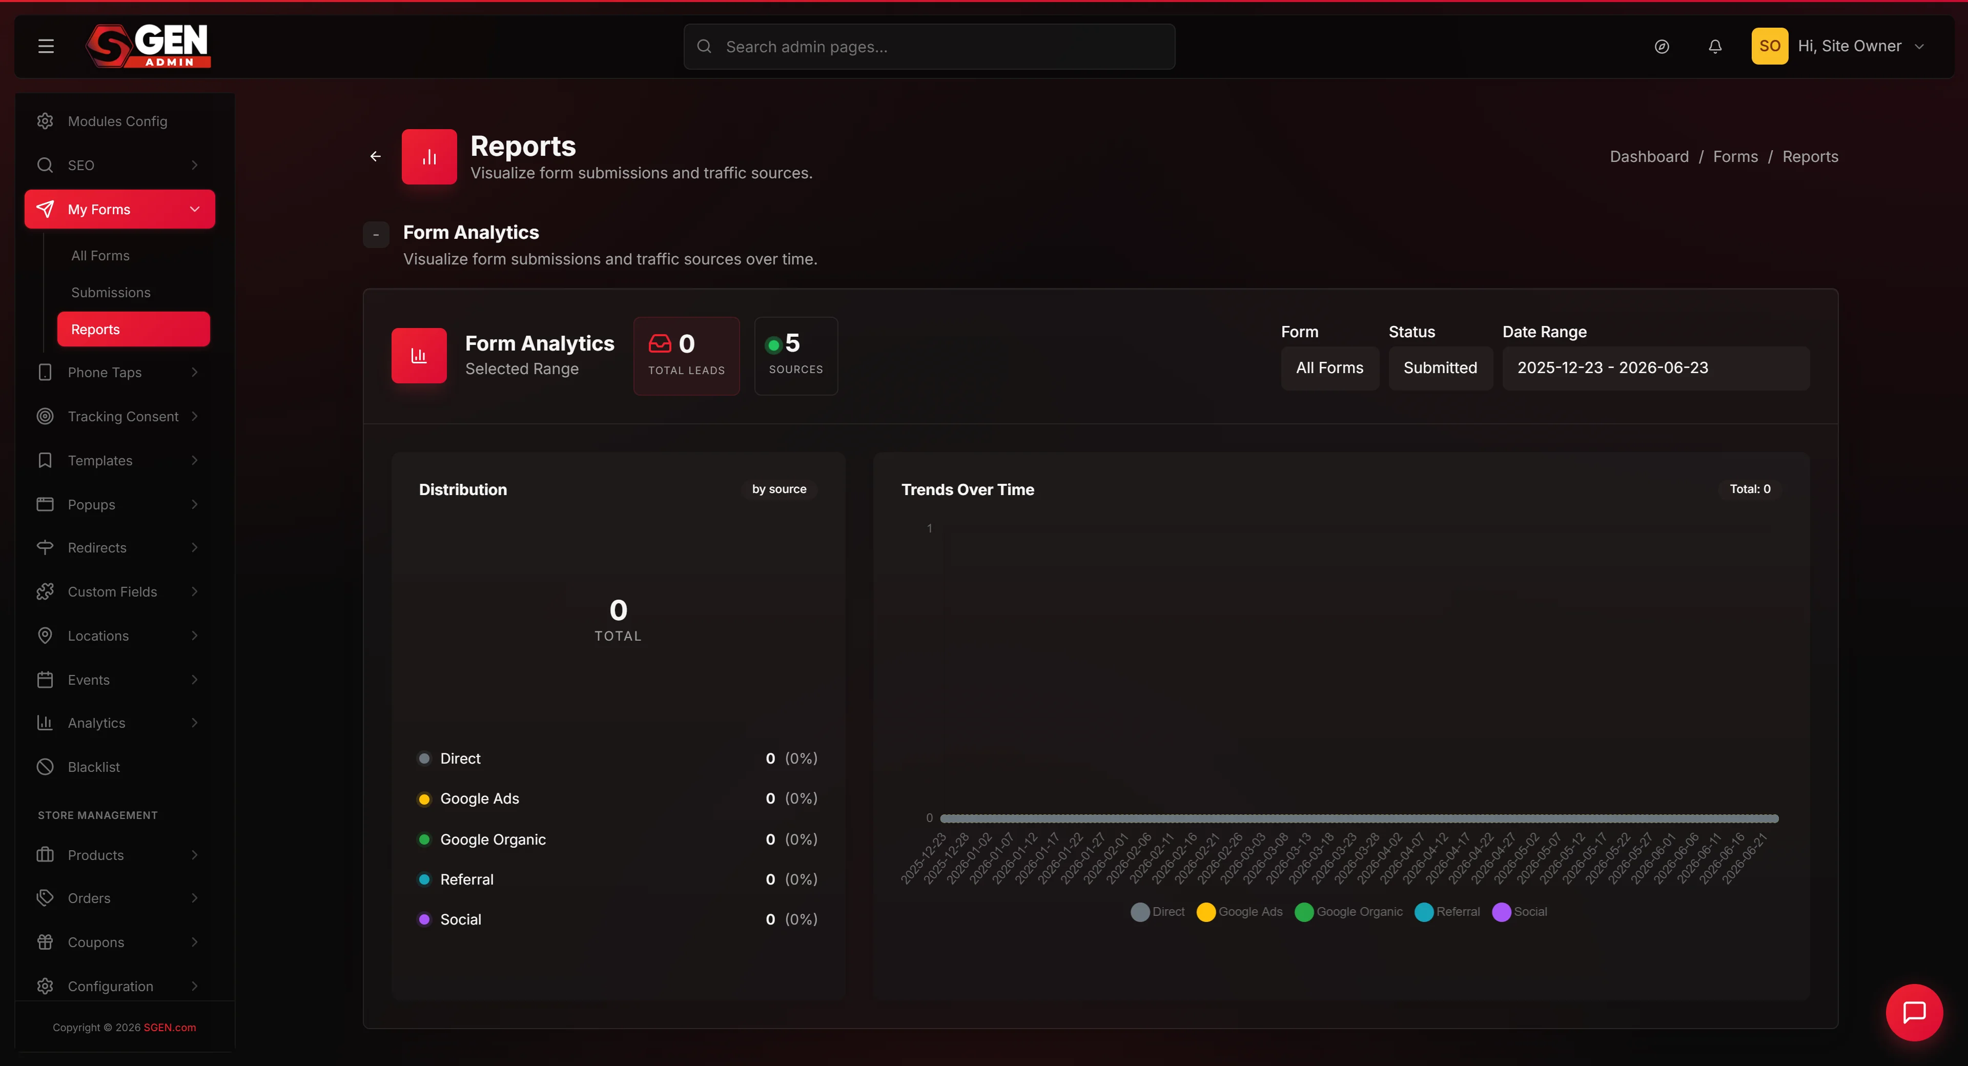
Task: Click the Products box icon
Action: click(45, 854)
